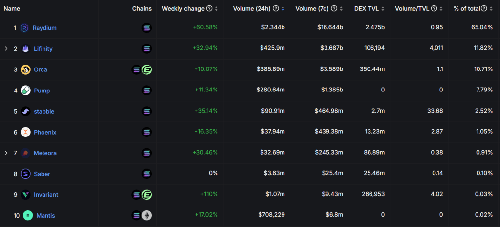Click the Lifinity logo icon
The height and width of the screenshot is (227, 500).
[25, 49]
